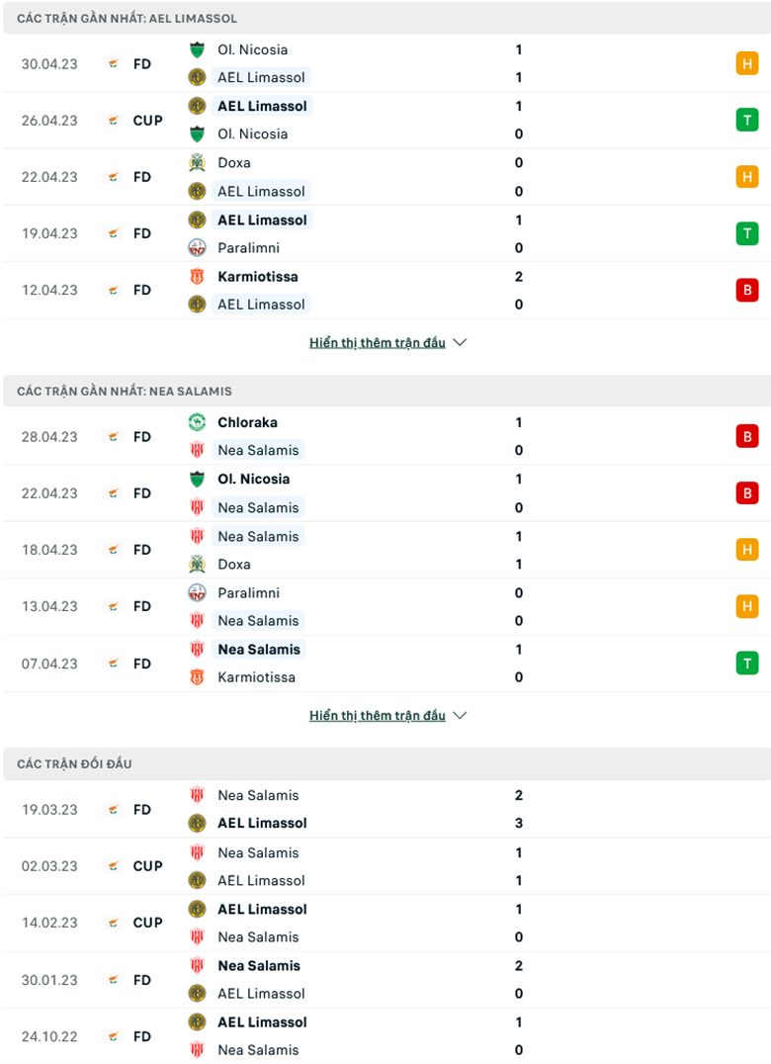771x1064 pixels.
Task: Click Doxa team crest in 22.04.23 match
Action: click(x=197, y=163)
